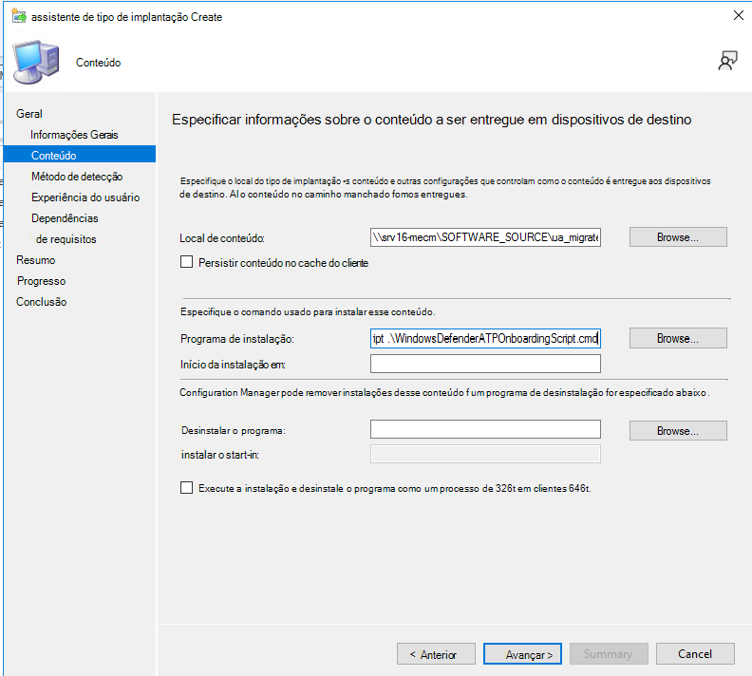Close the deployment type wizard window
This screenshot has width=752, height=676.
(x=738, y=15)
